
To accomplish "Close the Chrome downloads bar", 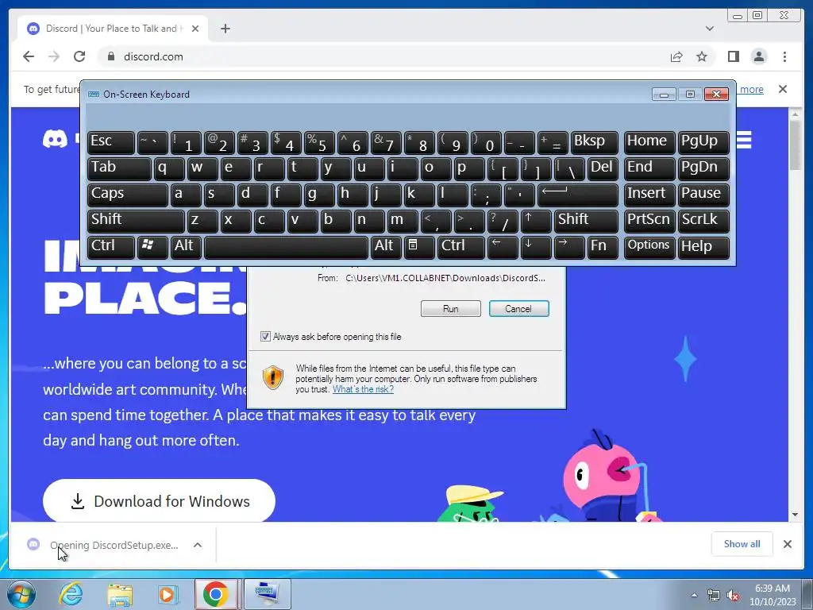I will tap(787, 544).
